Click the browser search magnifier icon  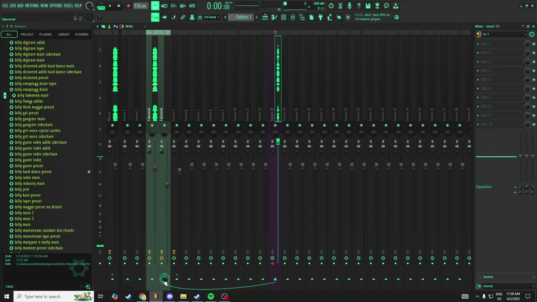click(x=88, y=287)
